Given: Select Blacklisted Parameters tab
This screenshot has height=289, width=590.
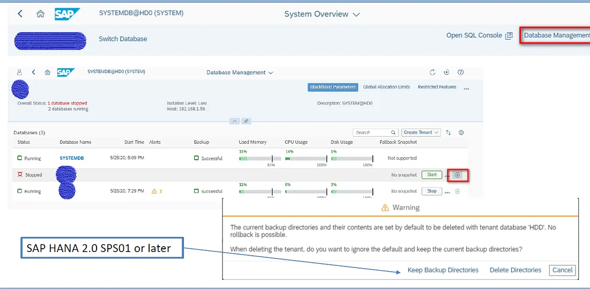Looking at the screenshot, I should (333, 87).
